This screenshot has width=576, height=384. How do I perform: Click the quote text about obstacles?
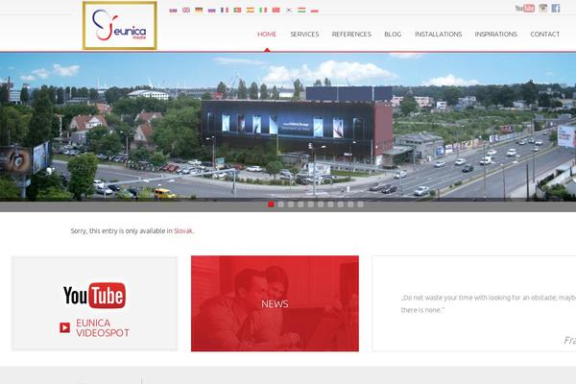tap(489, 303)
